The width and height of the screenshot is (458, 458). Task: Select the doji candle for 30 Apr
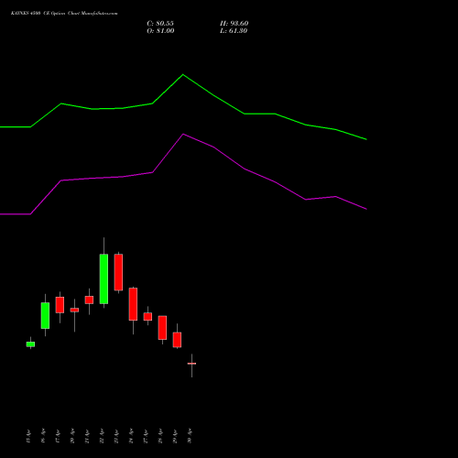pyautogui.click(x=191, y=364)
